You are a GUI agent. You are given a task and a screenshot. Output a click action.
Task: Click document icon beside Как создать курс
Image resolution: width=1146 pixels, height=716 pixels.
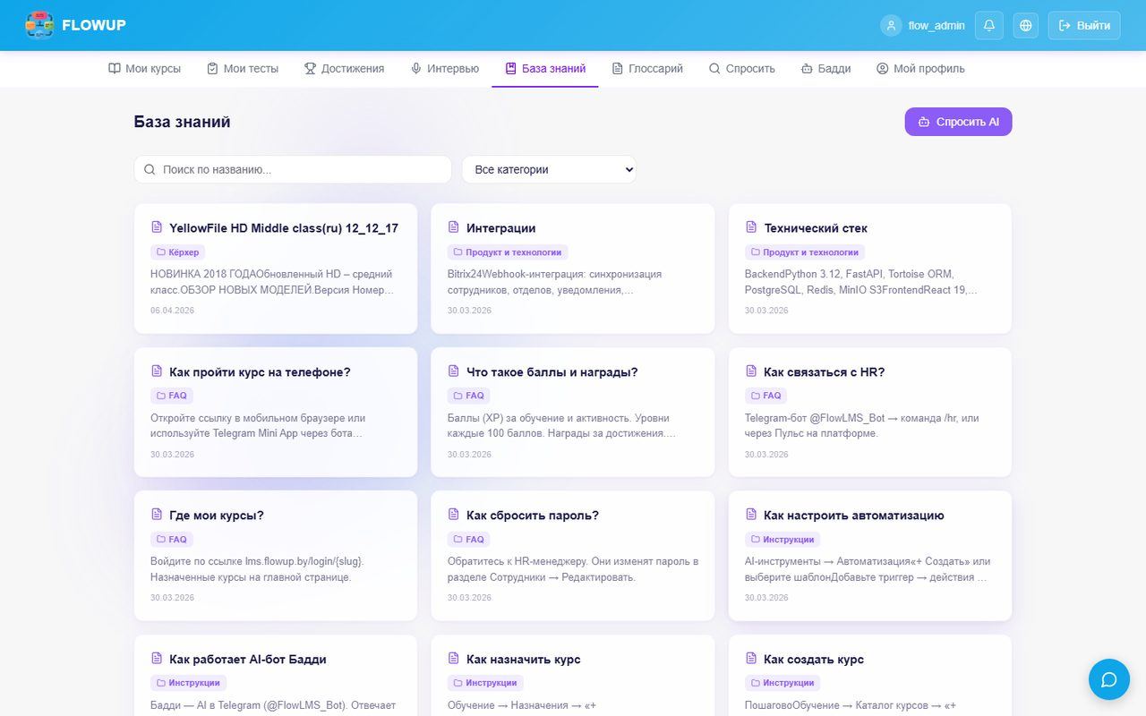[x=751, y=659]
